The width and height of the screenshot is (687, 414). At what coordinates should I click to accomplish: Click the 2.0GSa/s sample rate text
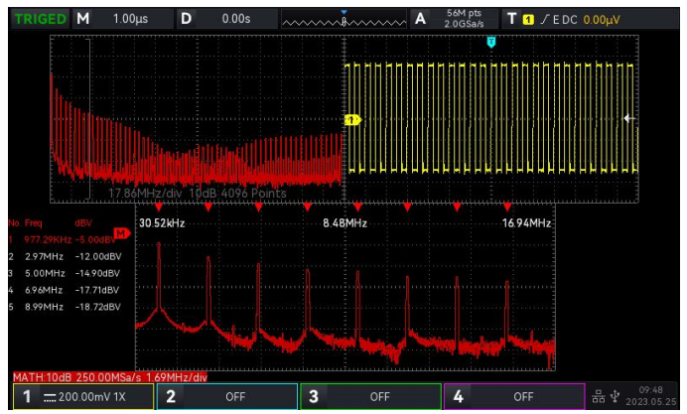pyautogui.click(x=464, y=24)
